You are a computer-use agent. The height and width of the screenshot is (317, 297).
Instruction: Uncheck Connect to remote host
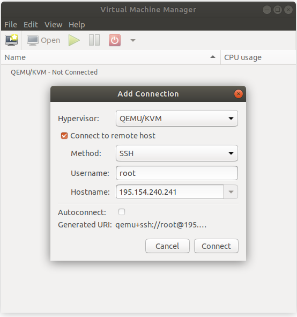click(64, 136)
